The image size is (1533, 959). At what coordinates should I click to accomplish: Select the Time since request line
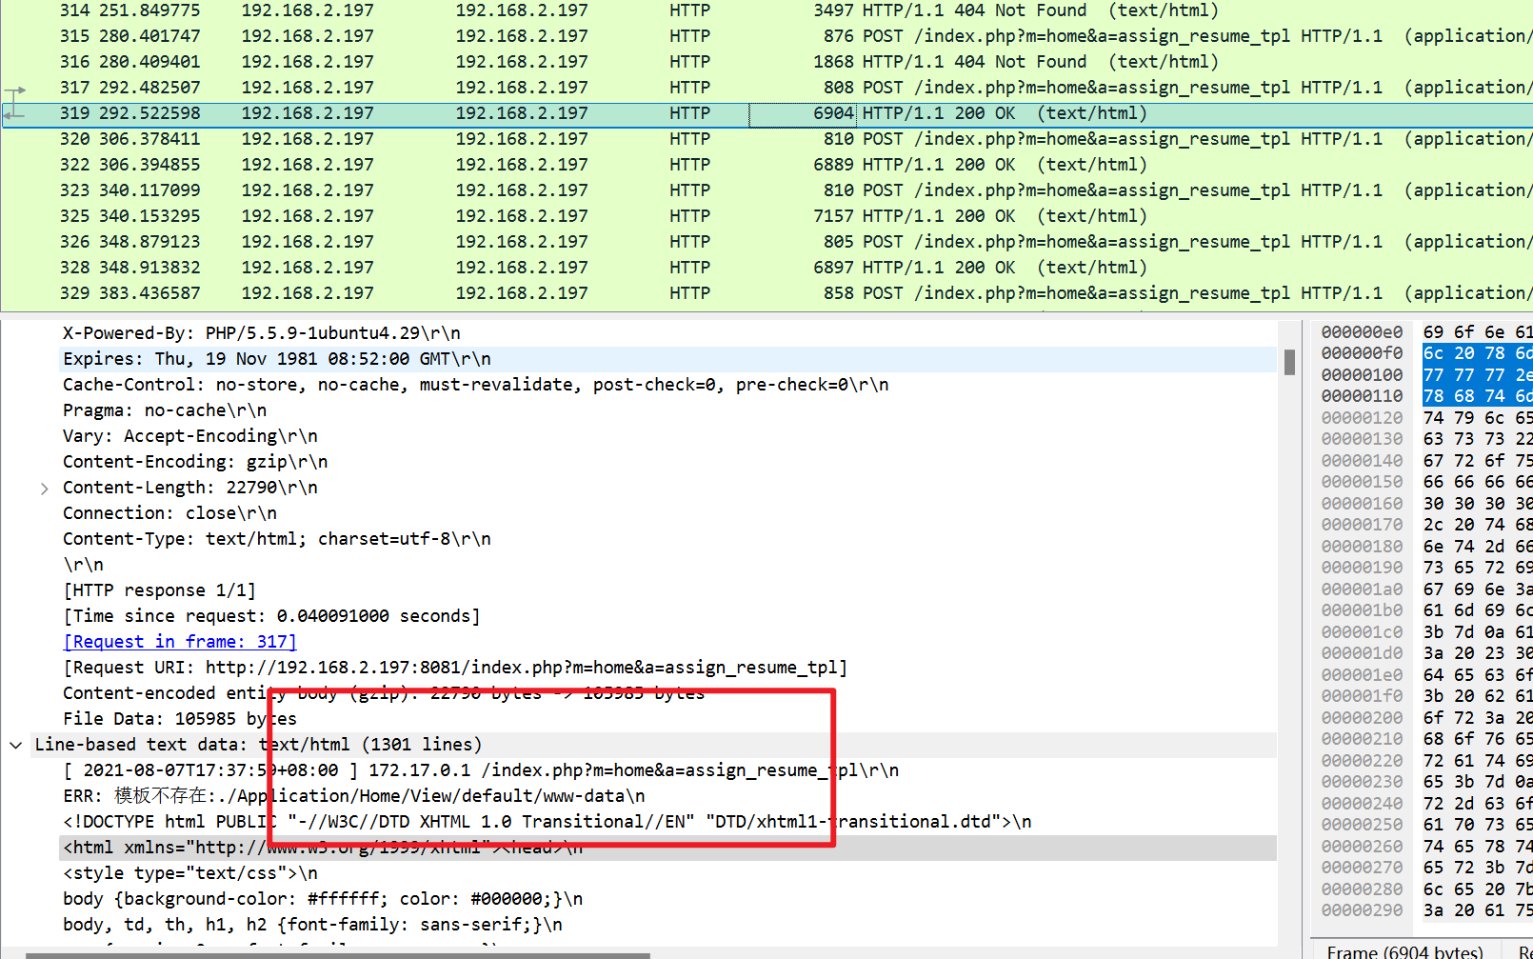[x=271, y=616]
